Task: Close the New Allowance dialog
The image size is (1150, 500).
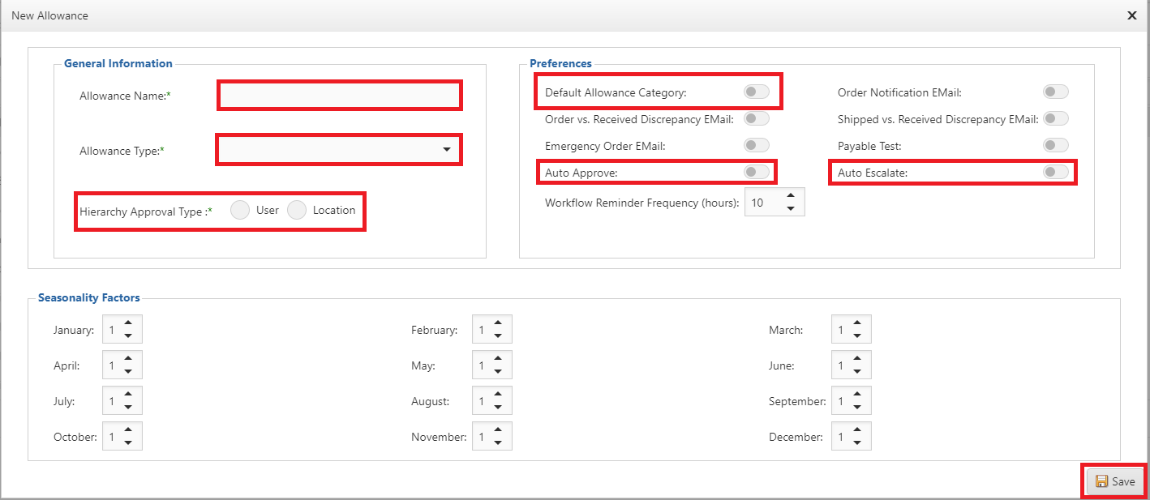Action: coord(1131,15)
